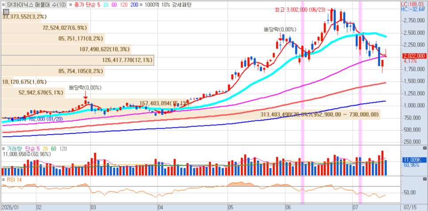Close the 거래량 volume panel with its X icon
Screen dimensions: 428x211
pos(424,148)
